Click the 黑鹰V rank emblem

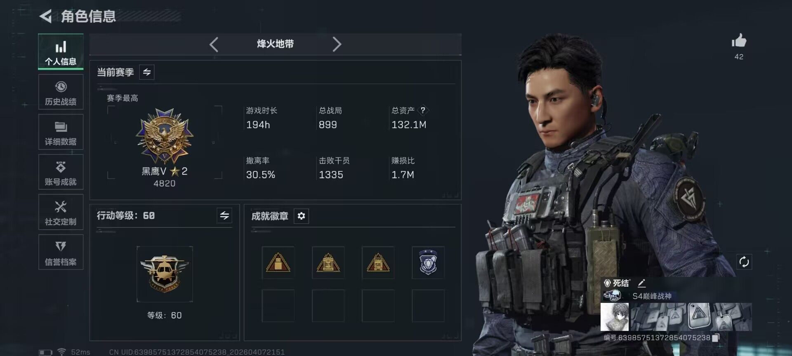pos(165,136)
